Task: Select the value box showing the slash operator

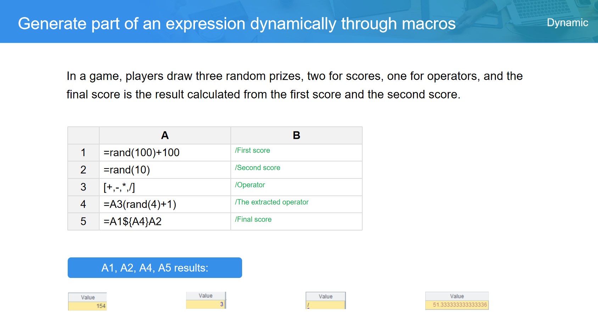Action: coord(325,305)
